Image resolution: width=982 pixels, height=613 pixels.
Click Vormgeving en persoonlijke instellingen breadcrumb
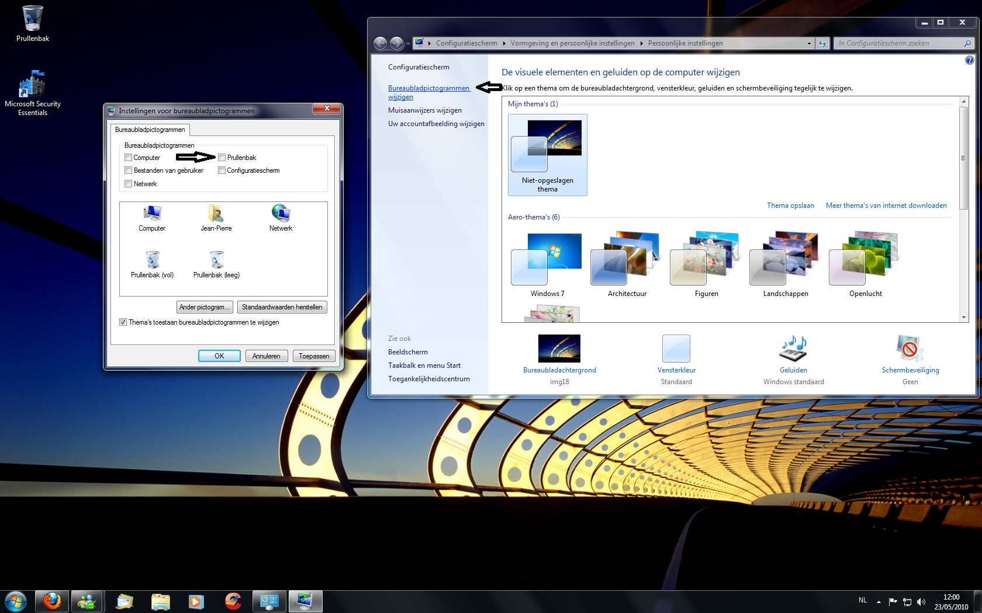pos(572,43)
